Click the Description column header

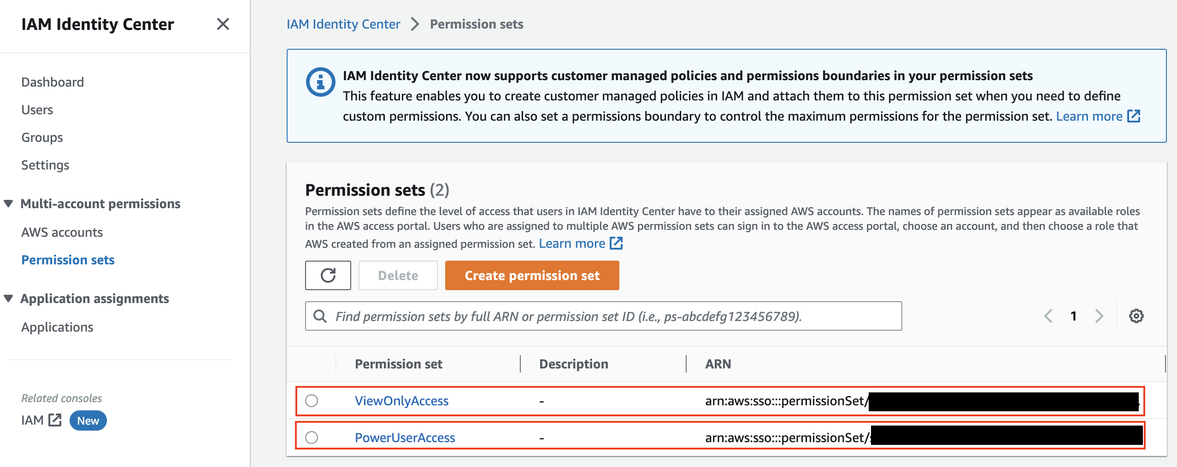pos(574,364)
